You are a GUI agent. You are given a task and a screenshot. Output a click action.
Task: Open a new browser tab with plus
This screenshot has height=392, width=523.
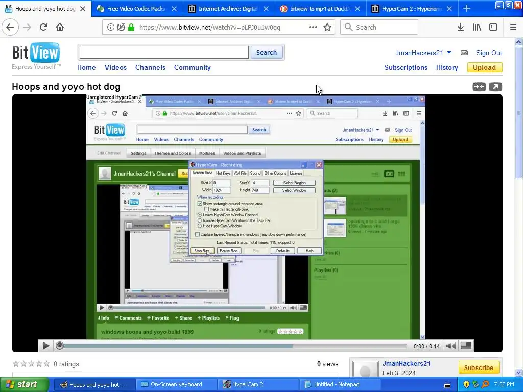pos(467,9)
